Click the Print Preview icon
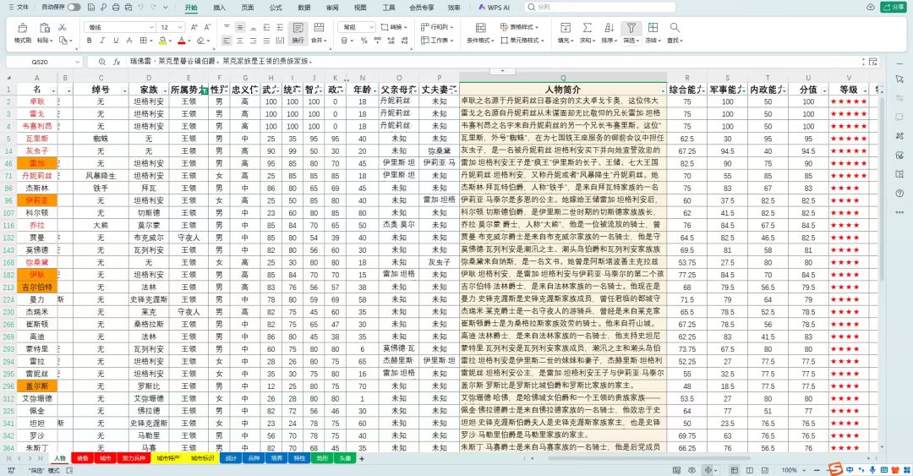Image resolution: width=913 pixels, height=476 pixels. pos(128,8)
